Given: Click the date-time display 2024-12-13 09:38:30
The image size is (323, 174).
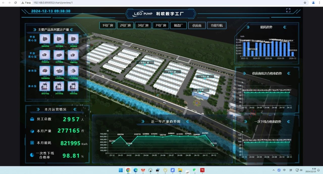Looking at the screenshot, I should [51, 11].
